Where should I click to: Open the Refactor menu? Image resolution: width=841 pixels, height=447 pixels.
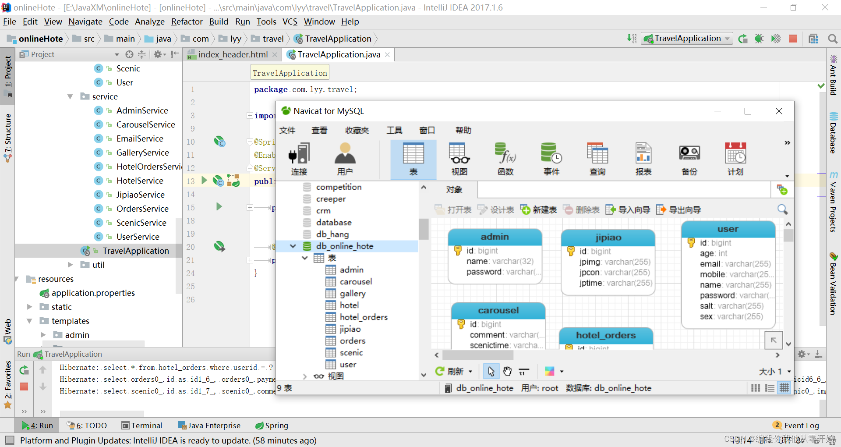(x=187, y=21)
